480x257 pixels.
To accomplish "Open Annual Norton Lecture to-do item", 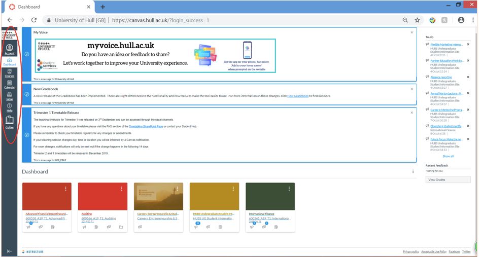I will tap(447, 93).
